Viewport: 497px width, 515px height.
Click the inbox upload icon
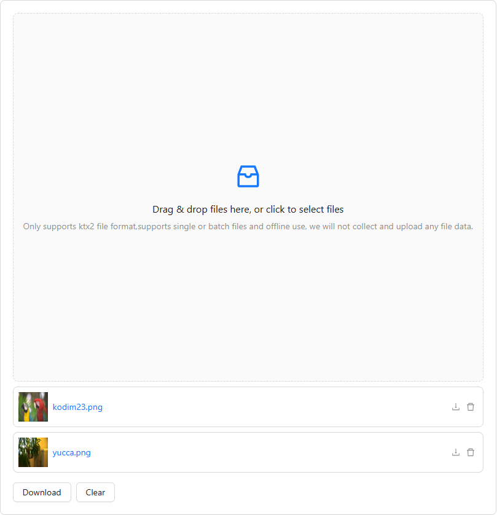click(248, 176)
